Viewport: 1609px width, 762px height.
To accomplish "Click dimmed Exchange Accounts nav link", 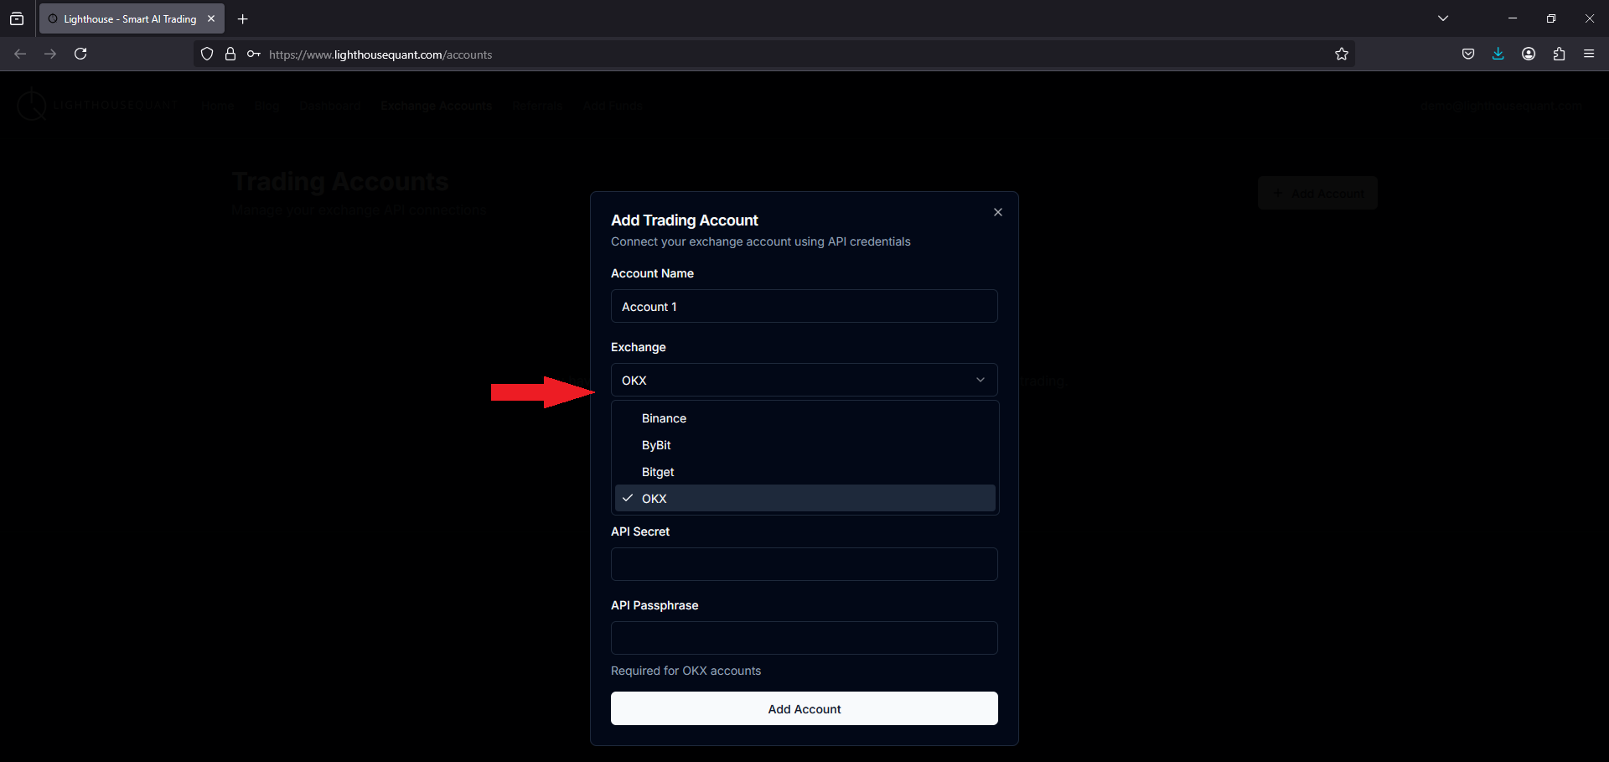I will click(x=436, y=106).
